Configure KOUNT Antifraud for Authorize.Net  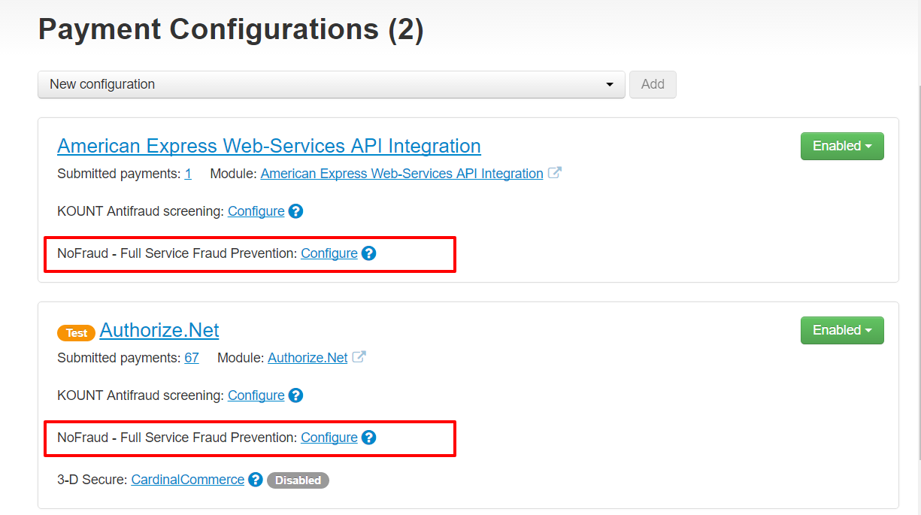256,395
